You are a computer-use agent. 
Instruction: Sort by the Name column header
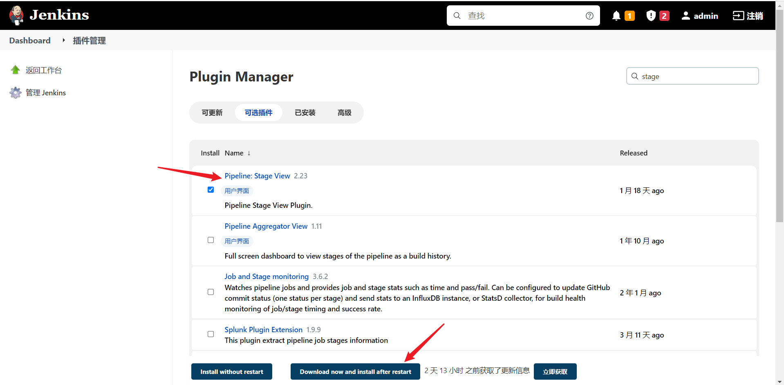(x=234, y=153)
